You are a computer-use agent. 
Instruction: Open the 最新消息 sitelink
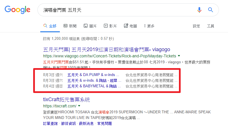point(86,123)
